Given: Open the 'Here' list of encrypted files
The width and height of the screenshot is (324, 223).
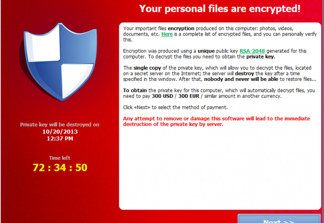Looking at the screenshot, I should [167, 34].
